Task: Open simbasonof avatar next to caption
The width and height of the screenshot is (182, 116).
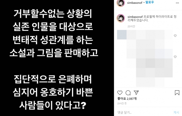Action: click(x=121, y=18)
